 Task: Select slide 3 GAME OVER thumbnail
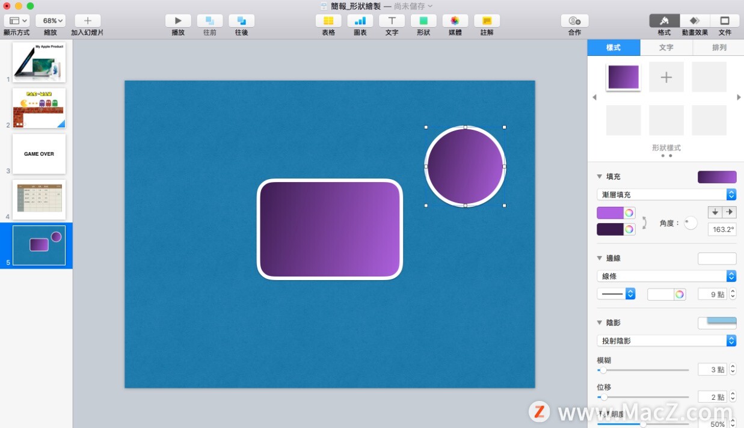[x=39, y=154]
